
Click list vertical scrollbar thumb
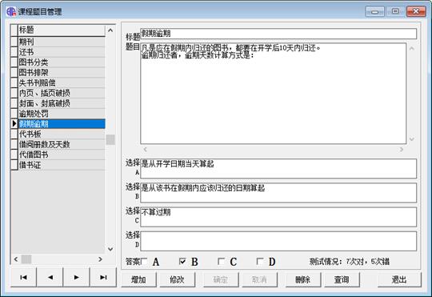coord(110,139)
